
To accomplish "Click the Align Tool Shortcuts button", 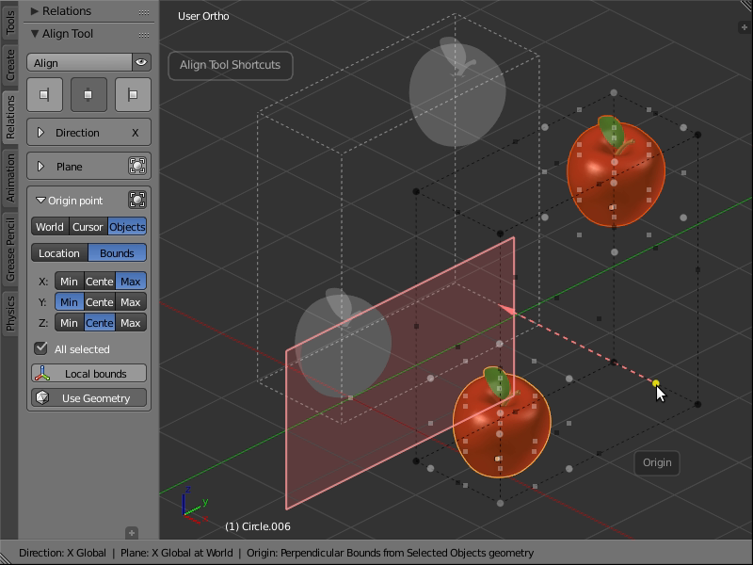I will [x=230, y=66].
